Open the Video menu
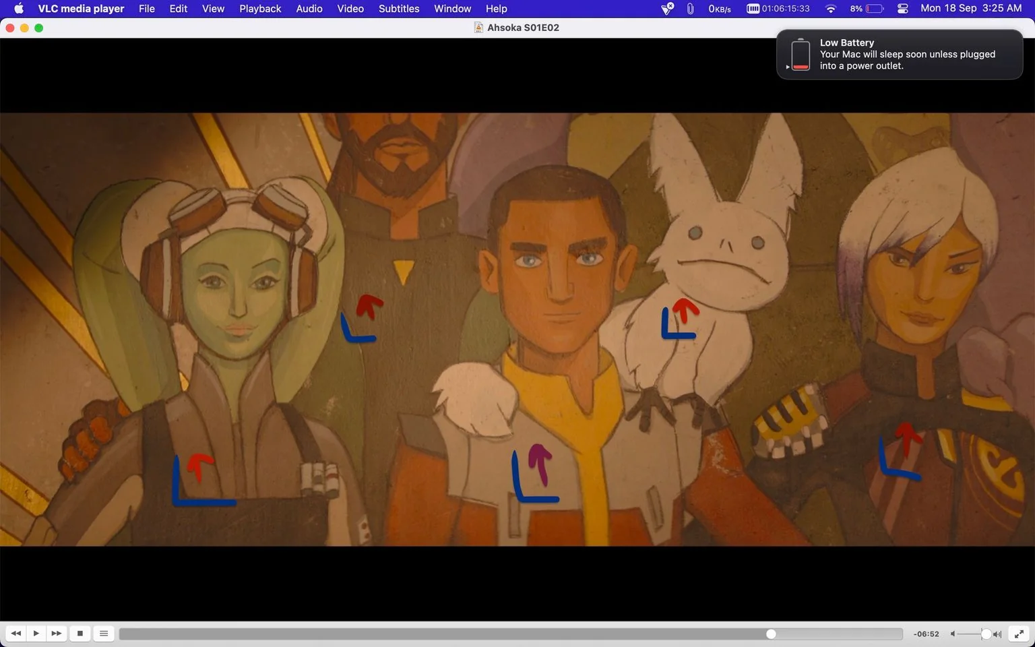Viewport: 1035px width, 647px height. 350,9
